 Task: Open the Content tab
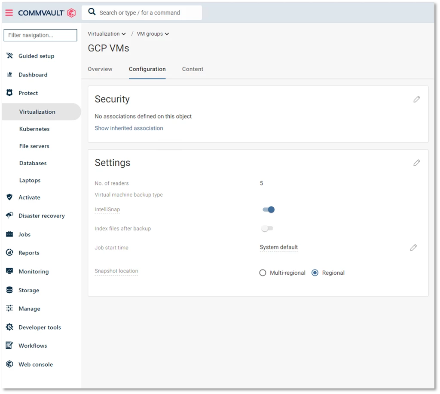tap(192, 69)
